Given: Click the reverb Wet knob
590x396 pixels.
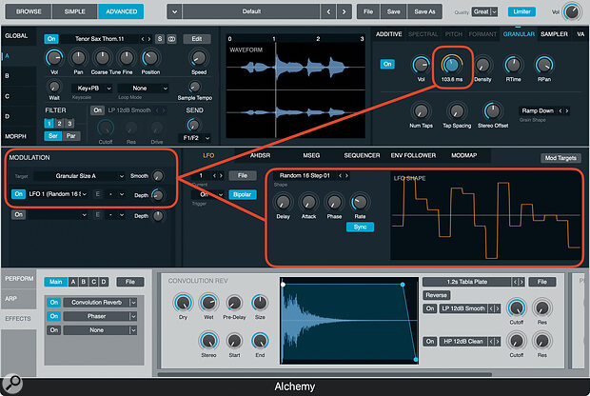Looking at the screenshot, I should pyautogui.click(x=208, y=303).
